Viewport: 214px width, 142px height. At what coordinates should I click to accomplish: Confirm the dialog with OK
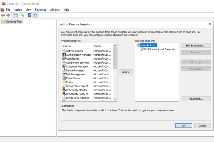(x=184, y=126)
